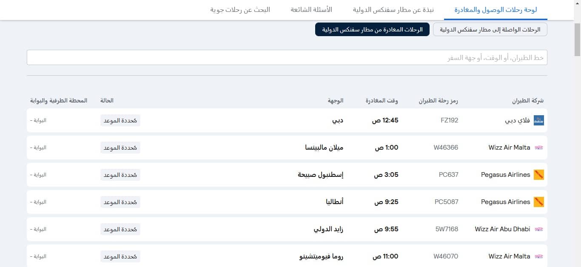581x267 pixels.
Task: Switch to نبذة عن مطار سفنكس الدولية tab
Action: click(x=393, y=9)
